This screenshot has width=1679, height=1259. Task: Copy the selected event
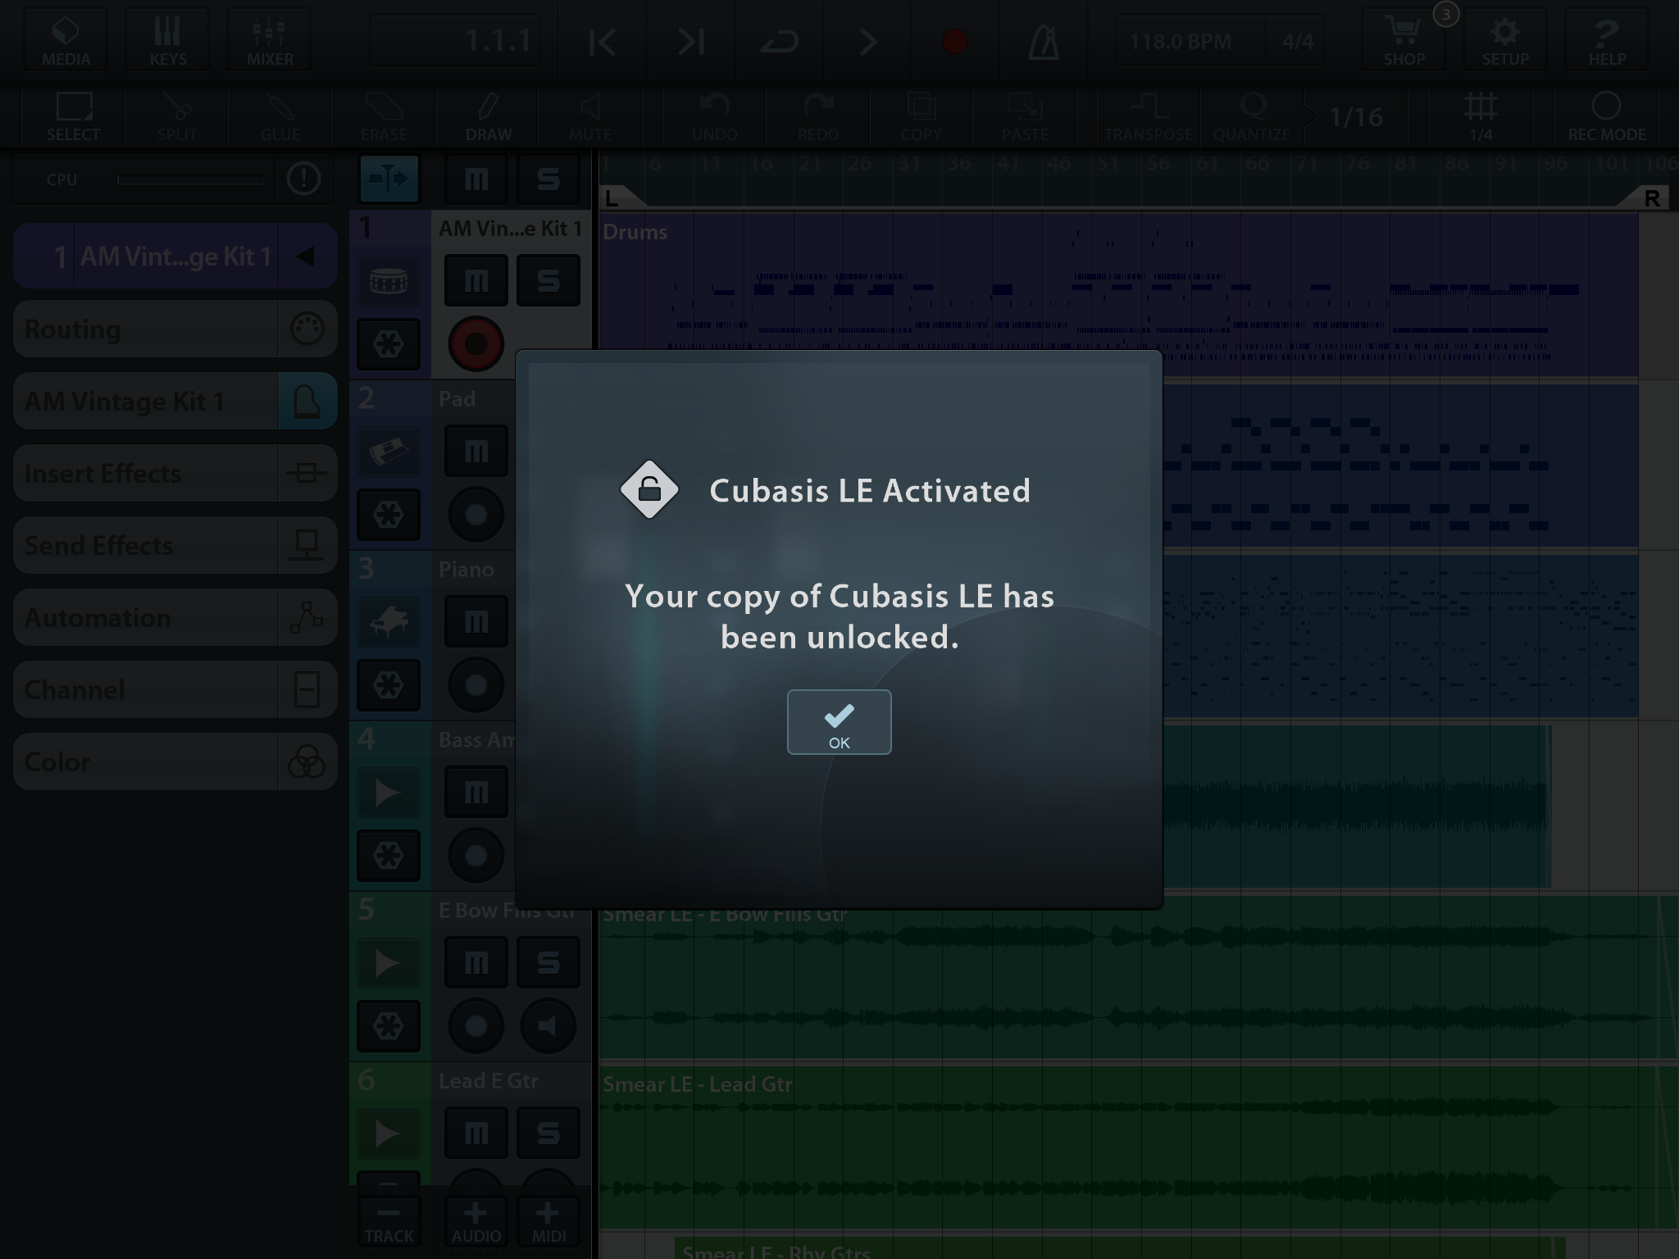(921, 116)
